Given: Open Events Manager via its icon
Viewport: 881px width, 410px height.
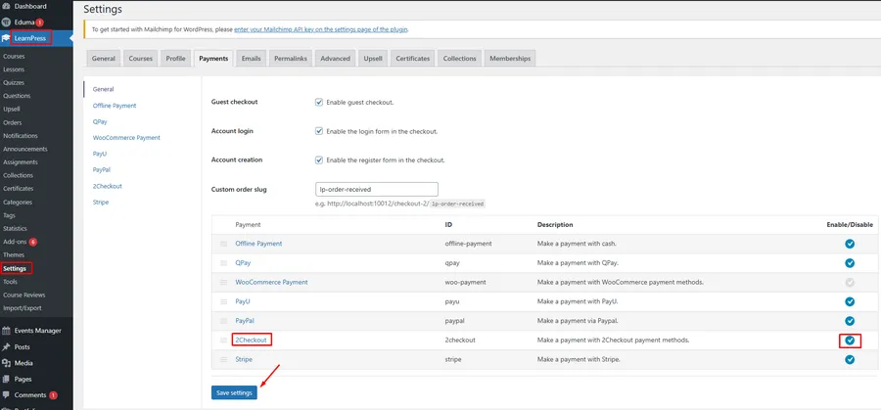Looking at the screenshot, I should pyautogui.click(x=7, y=331).
